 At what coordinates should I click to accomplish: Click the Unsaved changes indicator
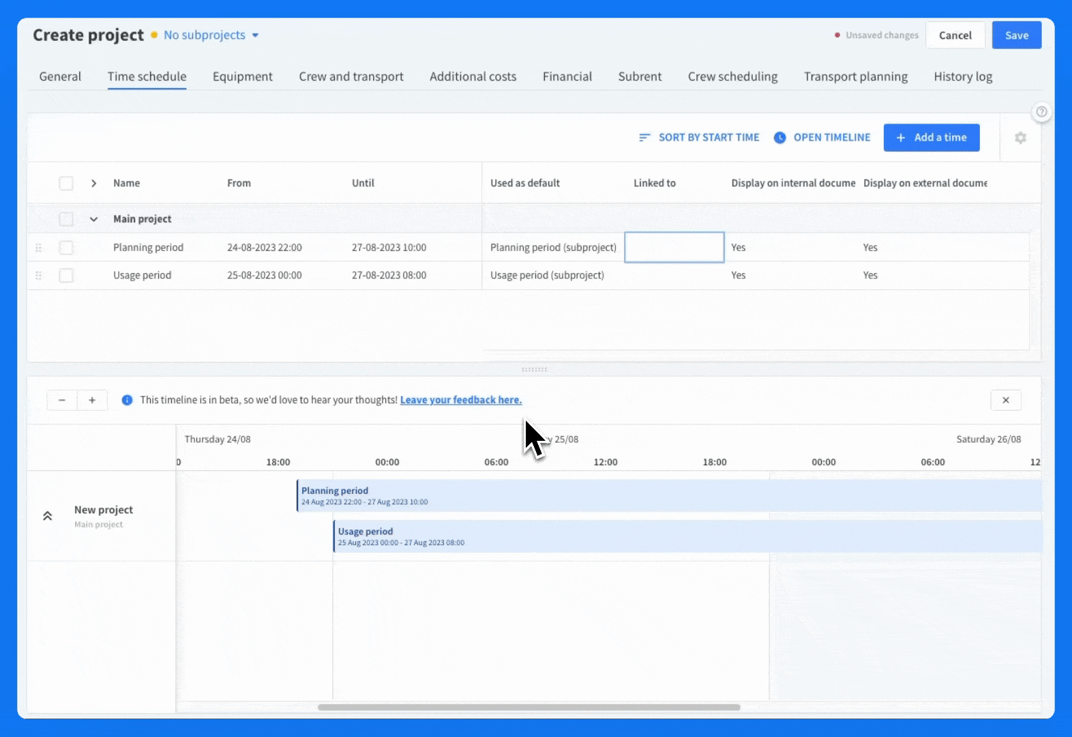pos(876,35)
